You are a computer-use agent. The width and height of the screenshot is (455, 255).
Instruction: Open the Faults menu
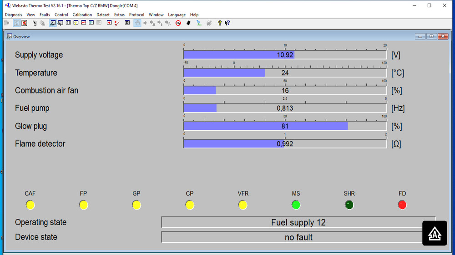[45, 15]
